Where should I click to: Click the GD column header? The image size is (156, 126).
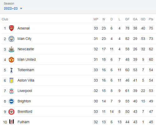[143, 19]
